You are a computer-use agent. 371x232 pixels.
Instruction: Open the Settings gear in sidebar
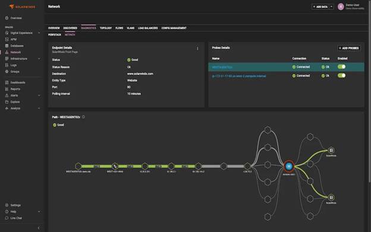click(7, 205)
